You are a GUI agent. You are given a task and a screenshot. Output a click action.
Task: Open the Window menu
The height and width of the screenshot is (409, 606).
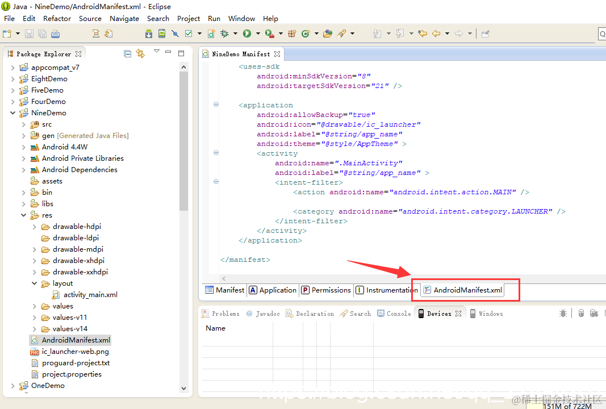[241, 19]
